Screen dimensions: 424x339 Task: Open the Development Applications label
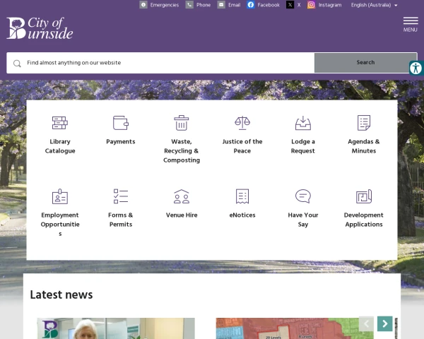coord(364,220)
